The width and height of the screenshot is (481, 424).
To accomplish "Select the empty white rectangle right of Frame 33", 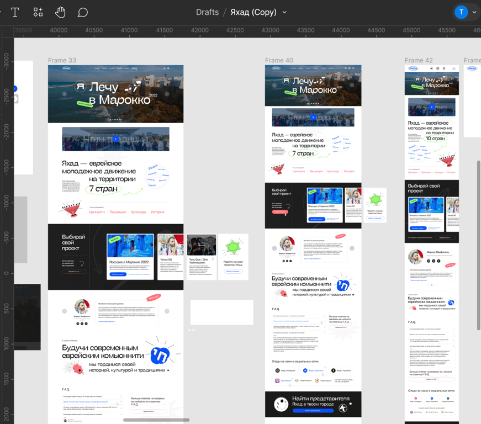I will [x=222, y=312].
